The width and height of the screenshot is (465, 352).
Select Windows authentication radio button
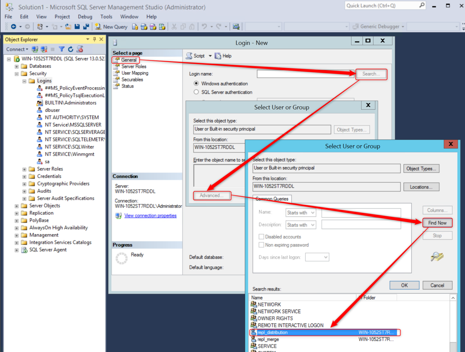click(196, 83)
